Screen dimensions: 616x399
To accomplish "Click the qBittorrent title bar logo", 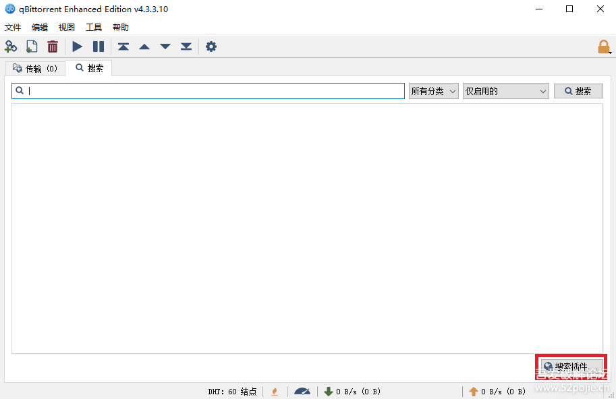I will tap(10, 9).
